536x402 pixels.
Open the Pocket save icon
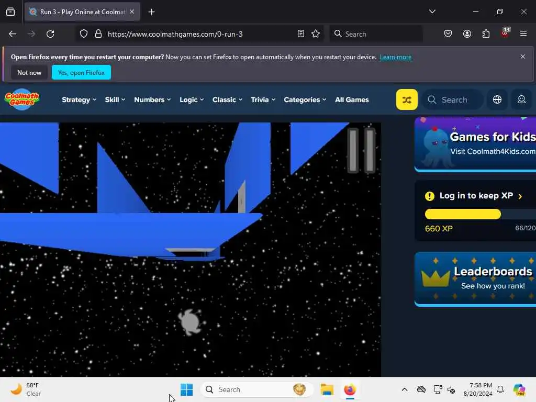(448, 34)
